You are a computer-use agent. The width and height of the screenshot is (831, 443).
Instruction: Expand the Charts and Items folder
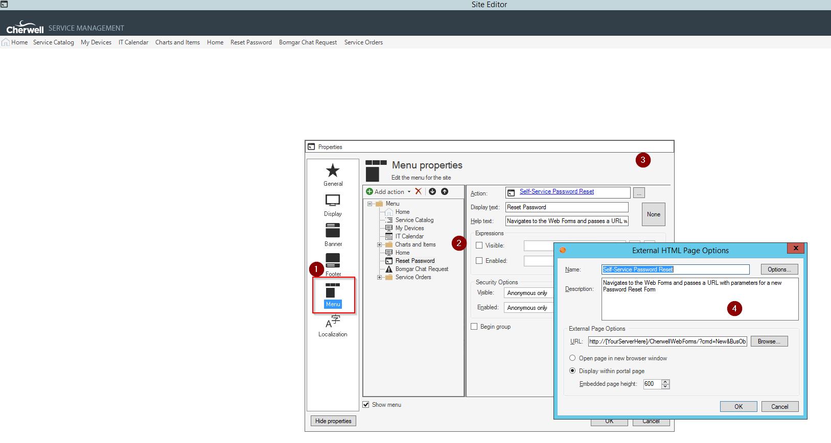coord(380,244)
